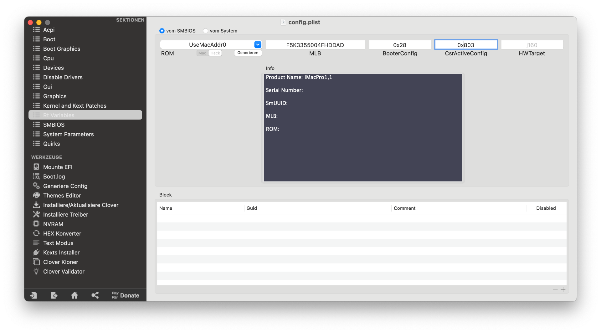The width and height of the screenshot is (601, 333).
Task: Open the Mounte EFI tool
Action: 58,167
